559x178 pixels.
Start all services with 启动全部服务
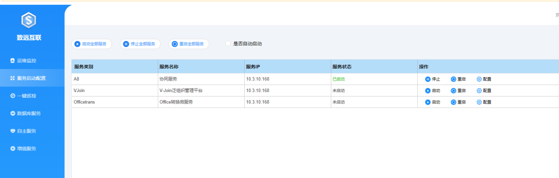[x=92, y=44]
